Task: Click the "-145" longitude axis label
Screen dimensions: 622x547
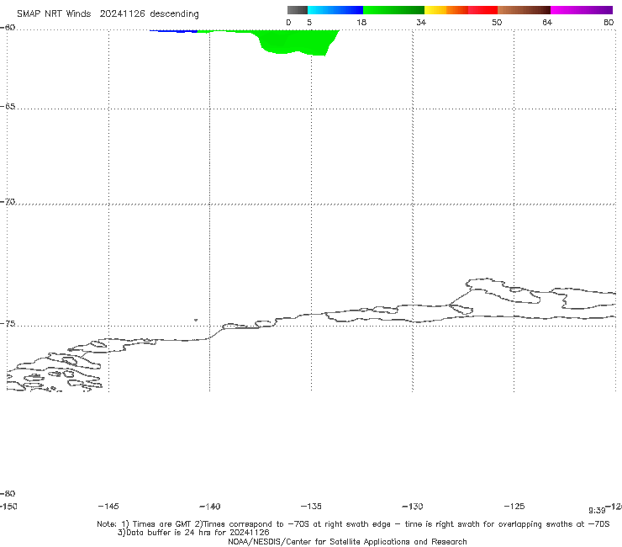Action: [x=108, y=506]
